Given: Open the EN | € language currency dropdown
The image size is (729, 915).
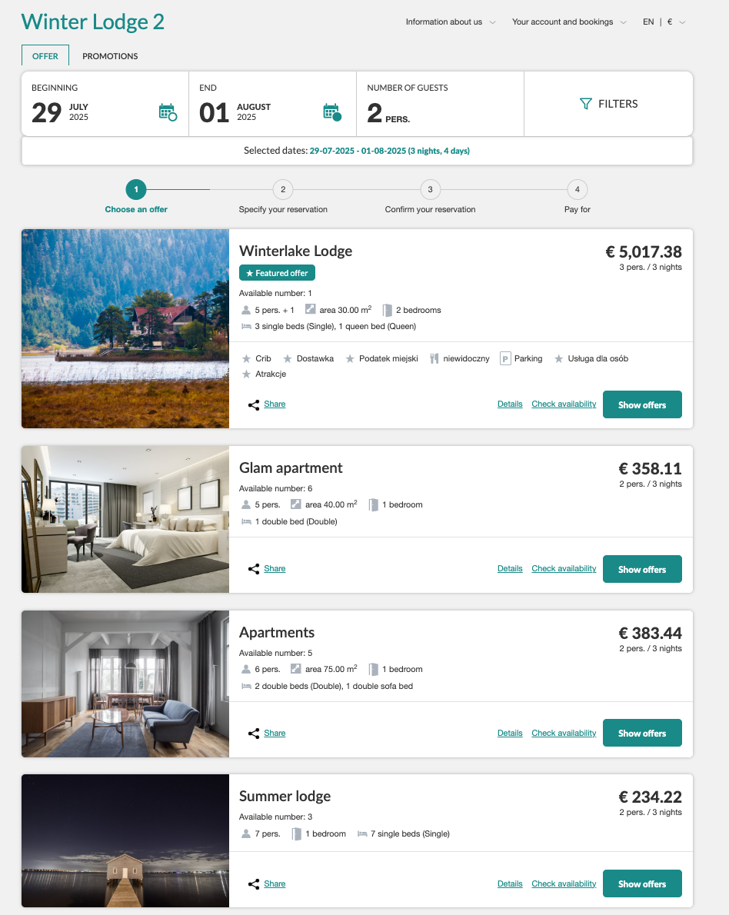Looking at the screenshot, I should pos(664,22).
